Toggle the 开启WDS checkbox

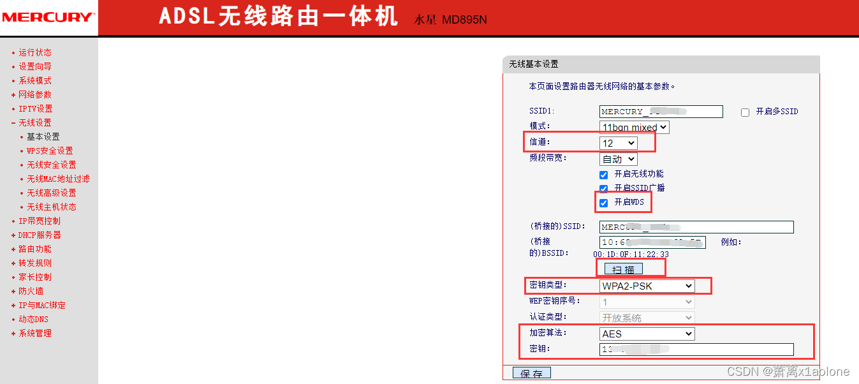click(603, 203)
